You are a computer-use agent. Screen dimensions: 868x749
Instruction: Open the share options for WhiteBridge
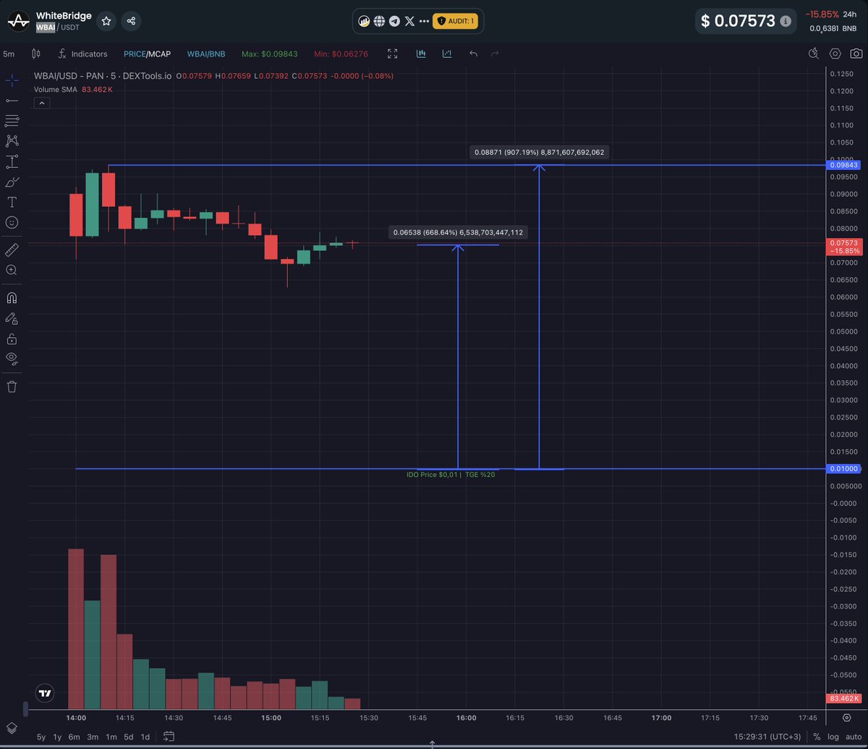coord(131,21)
